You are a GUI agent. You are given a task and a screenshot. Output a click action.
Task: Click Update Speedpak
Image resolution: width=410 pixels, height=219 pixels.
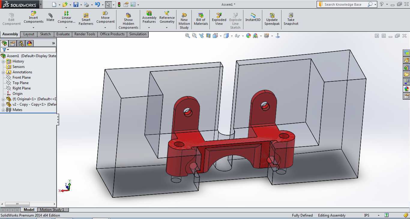272,19
